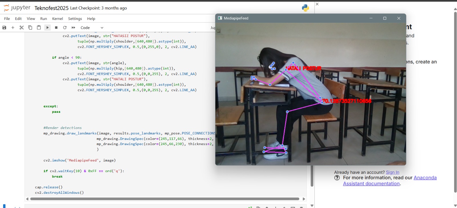The image size is (457, 208).
Task: Click the Sign In link
Action: pyautogui.click(x=392, y=172)
